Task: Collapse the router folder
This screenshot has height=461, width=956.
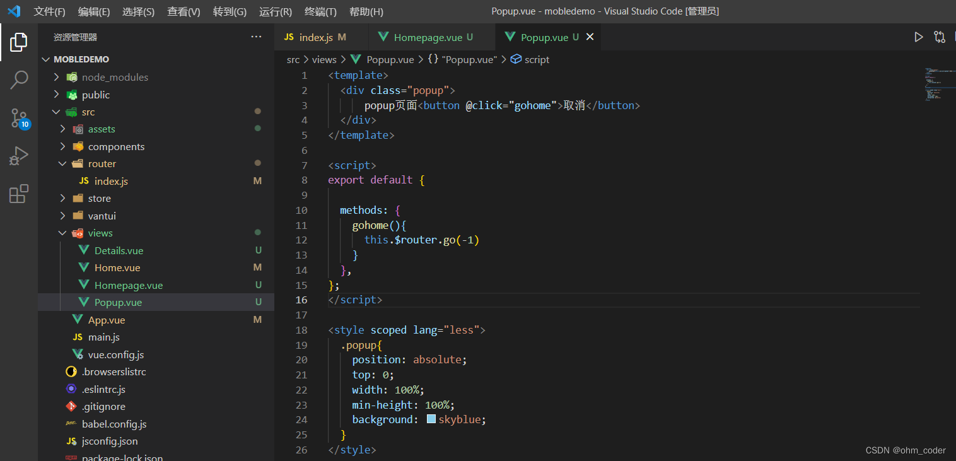Action: tap(62, 163)
